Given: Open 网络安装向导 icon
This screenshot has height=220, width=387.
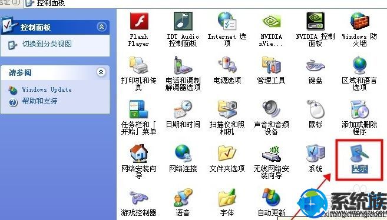Looking at the screenshot, I should pyautogui.click(x=138, y=154).
